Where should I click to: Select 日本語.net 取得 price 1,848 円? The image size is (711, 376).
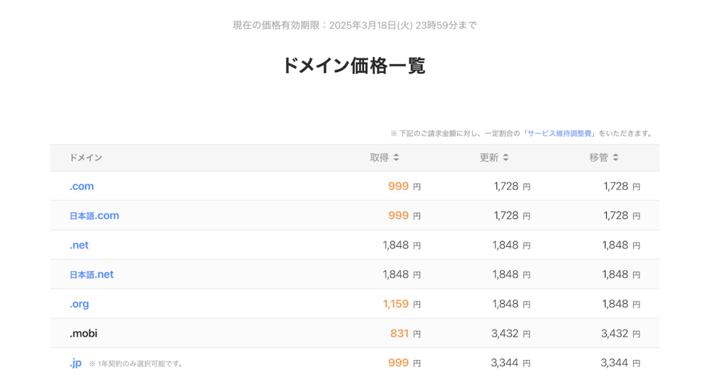(402, 275)
